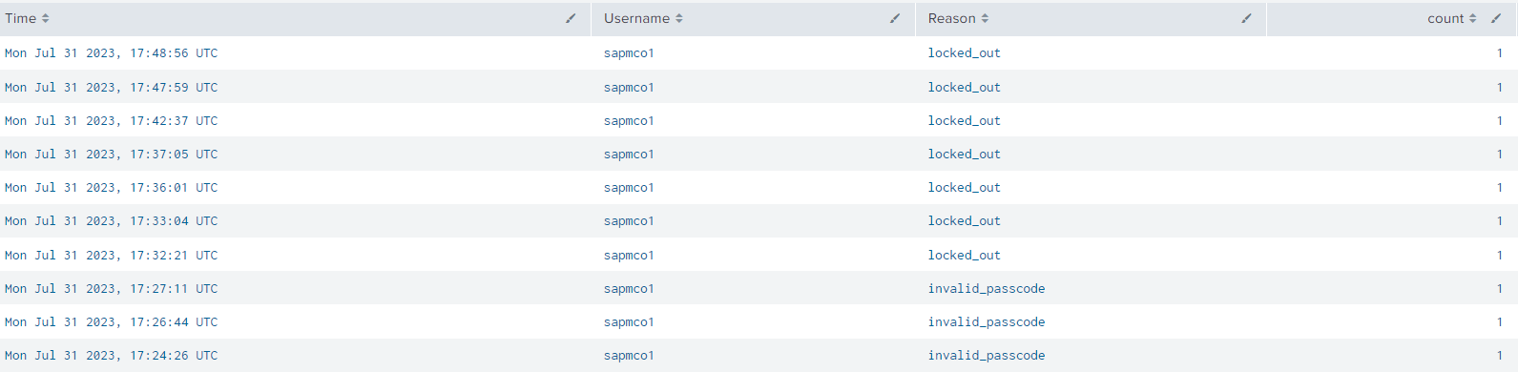Click sapmco1 username in 17:32:21 row
The height and width of the screenshot is (372, 1518).
(x=629, y=255)
